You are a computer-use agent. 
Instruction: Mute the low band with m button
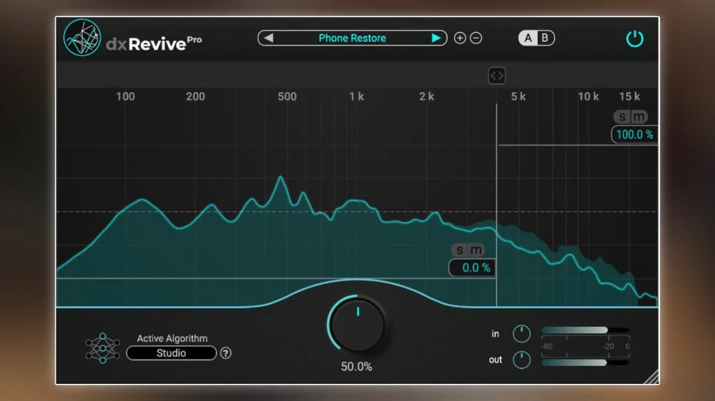476,250
